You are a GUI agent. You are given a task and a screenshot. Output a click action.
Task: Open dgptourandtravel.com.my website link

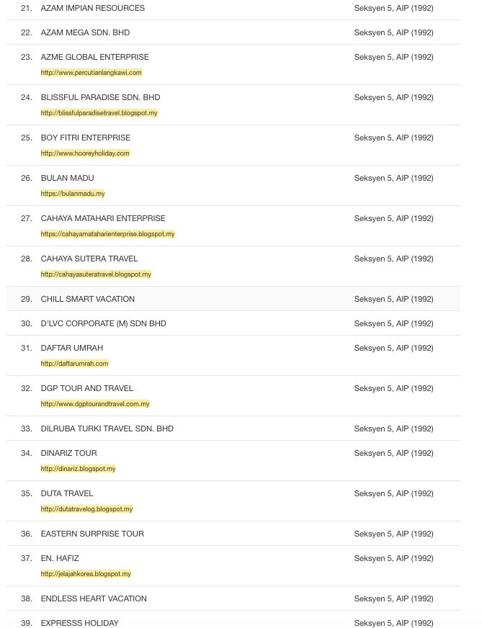tap(95, 404)
